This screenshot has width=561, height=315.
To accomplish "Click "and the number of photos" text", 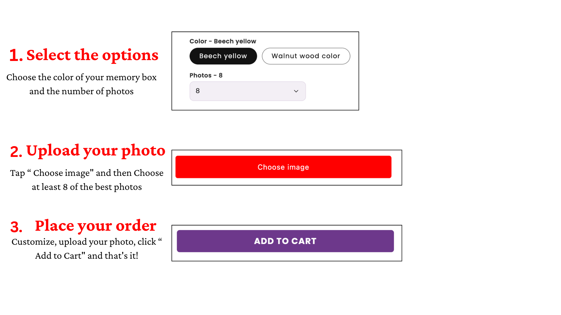I will [81, 91].
